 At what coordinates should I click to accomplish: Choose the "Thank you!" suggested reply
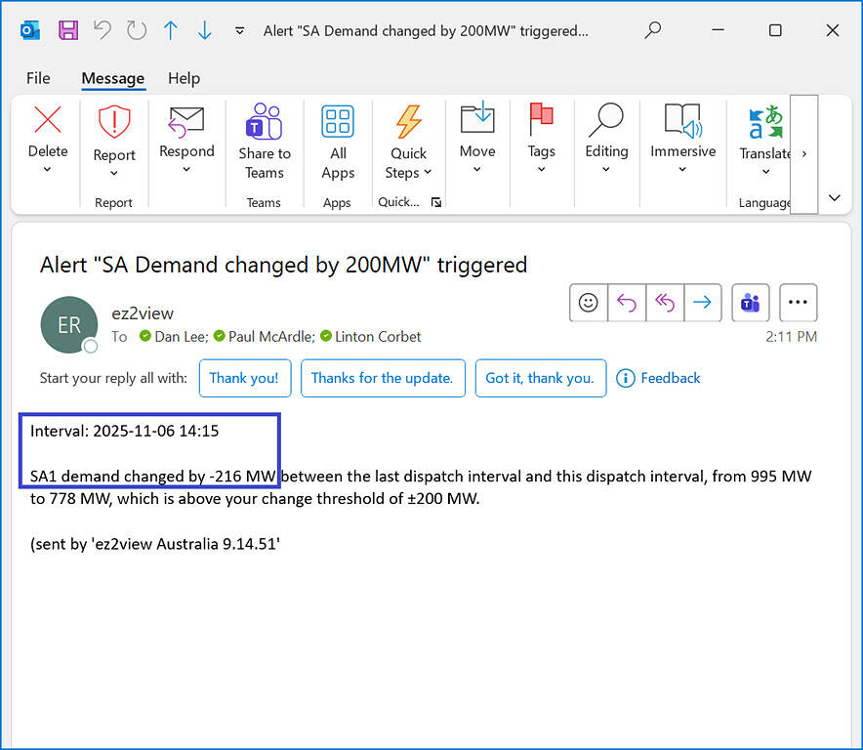(244, 378)
